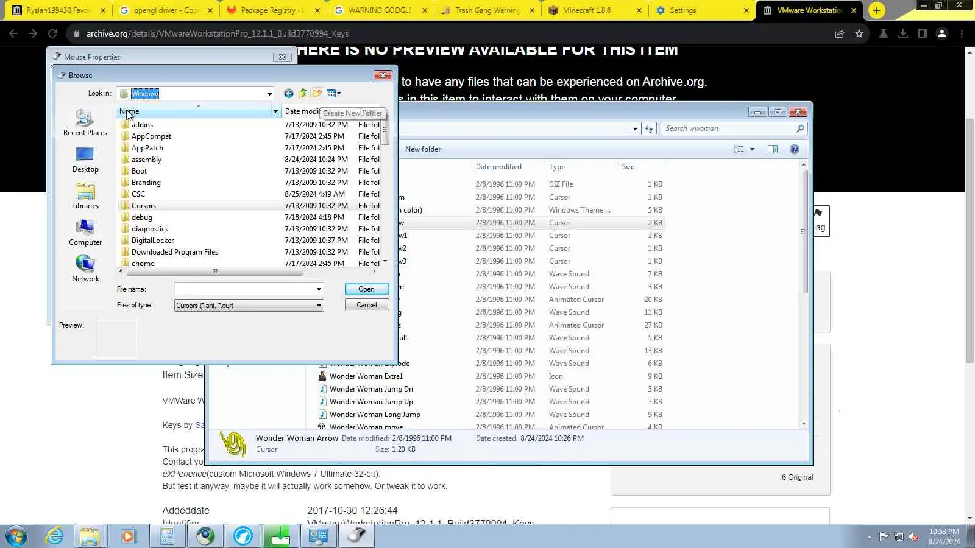Sort Browse list by Name column
This screenshot has height=548, width=975.
point(194,111)
